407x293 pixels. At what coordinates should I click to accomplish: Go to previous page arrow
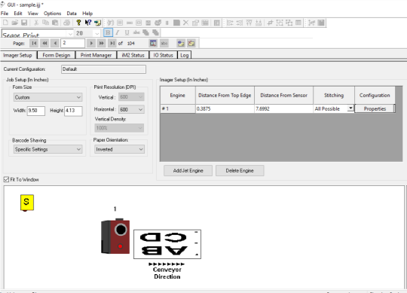point(55,43)
